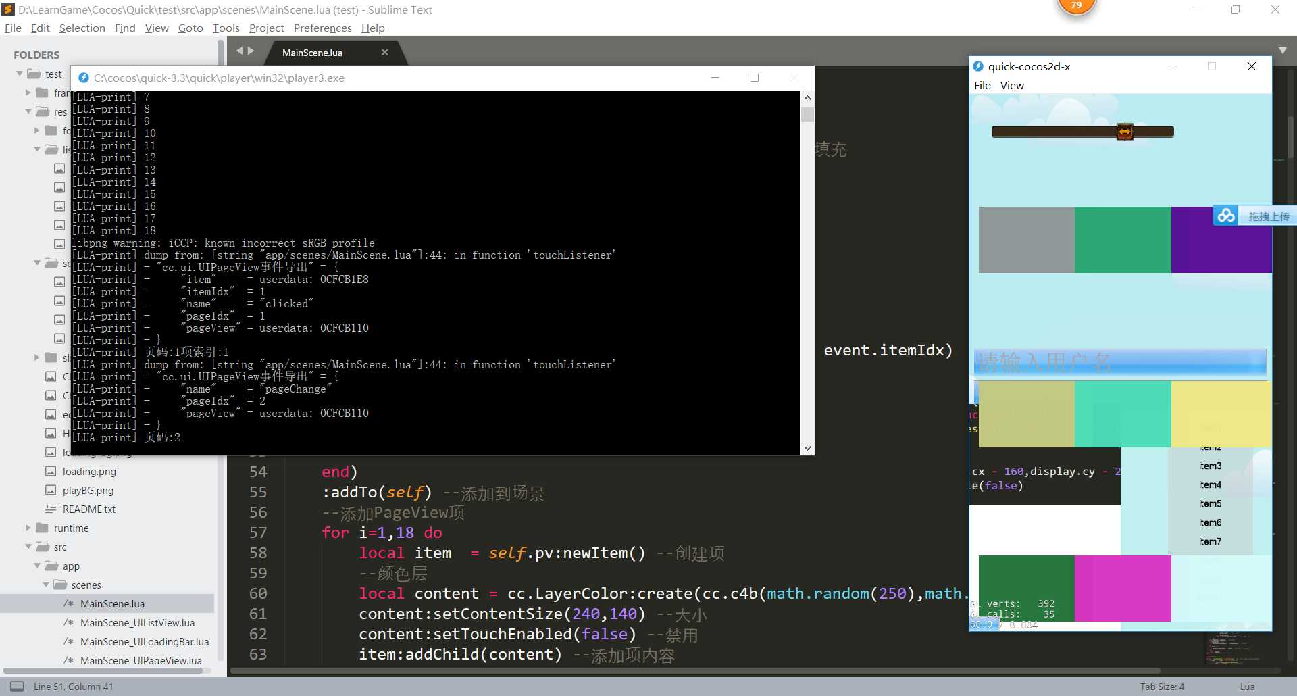Collapse the src folder

(28, 547)
